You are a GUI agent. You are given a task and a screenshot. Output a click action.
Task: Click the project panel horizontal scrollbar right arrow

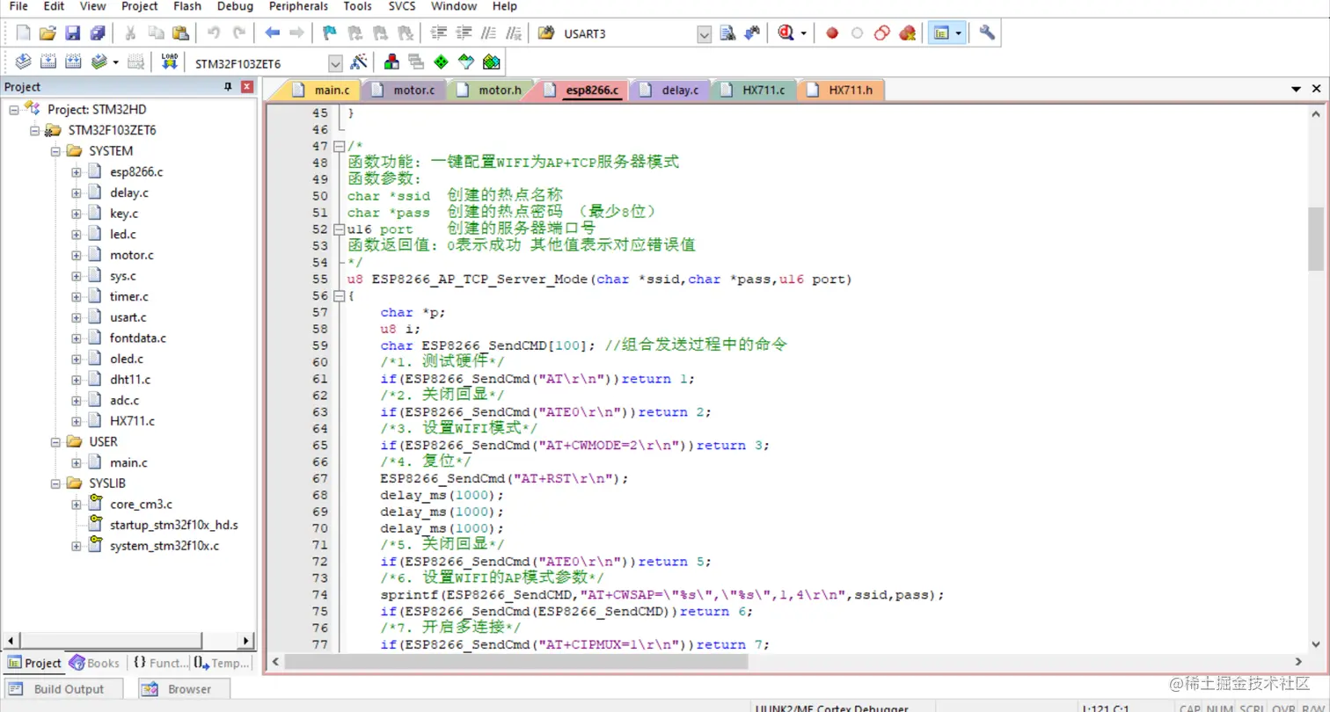[246, 642]
